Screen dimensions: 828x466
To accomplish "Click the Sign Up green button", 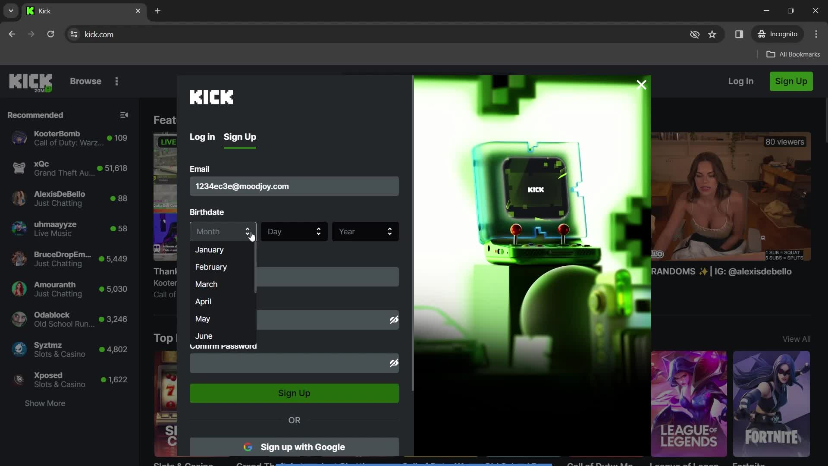I will [x=294, y=393].
